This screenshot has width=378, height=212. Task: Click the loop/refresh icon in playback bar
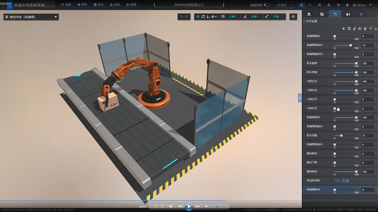pyautogui.click(x=162, y=206)
